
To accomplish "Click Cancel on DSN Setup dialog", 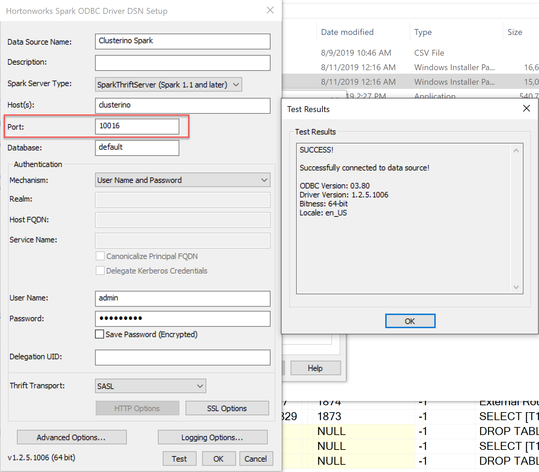I will pyautogui.click(x=256, y=458).
